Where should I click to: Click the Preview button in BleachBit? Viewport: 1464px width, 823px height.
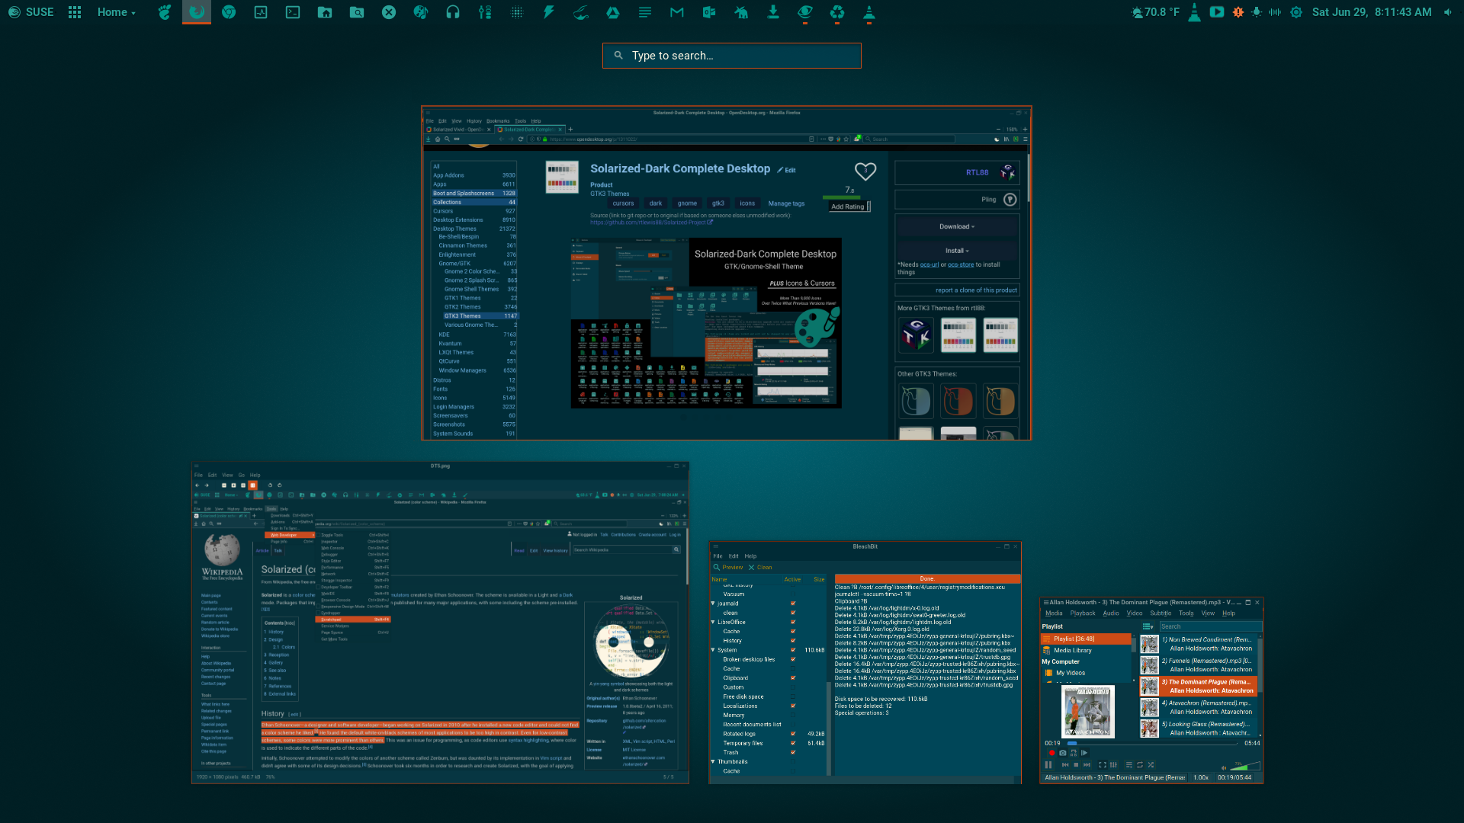click(x=728, y=568)
